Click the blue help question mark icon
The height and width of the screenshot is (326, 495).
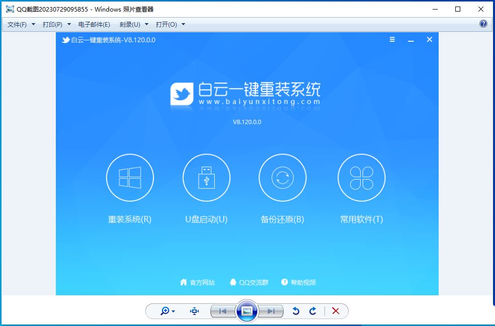point(483,24)
